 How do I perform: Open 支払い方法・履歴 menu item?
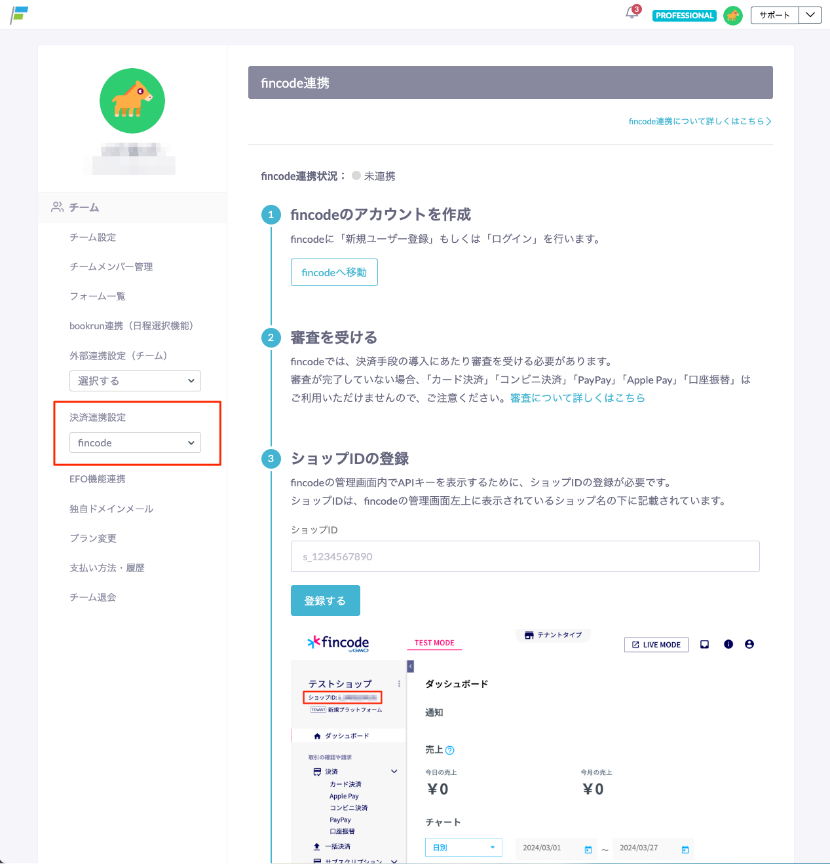pos(107,567)
